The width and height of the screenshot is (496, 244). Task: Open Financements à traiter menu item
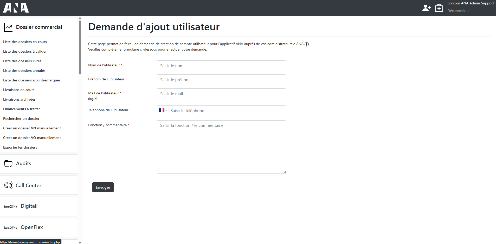22,109
